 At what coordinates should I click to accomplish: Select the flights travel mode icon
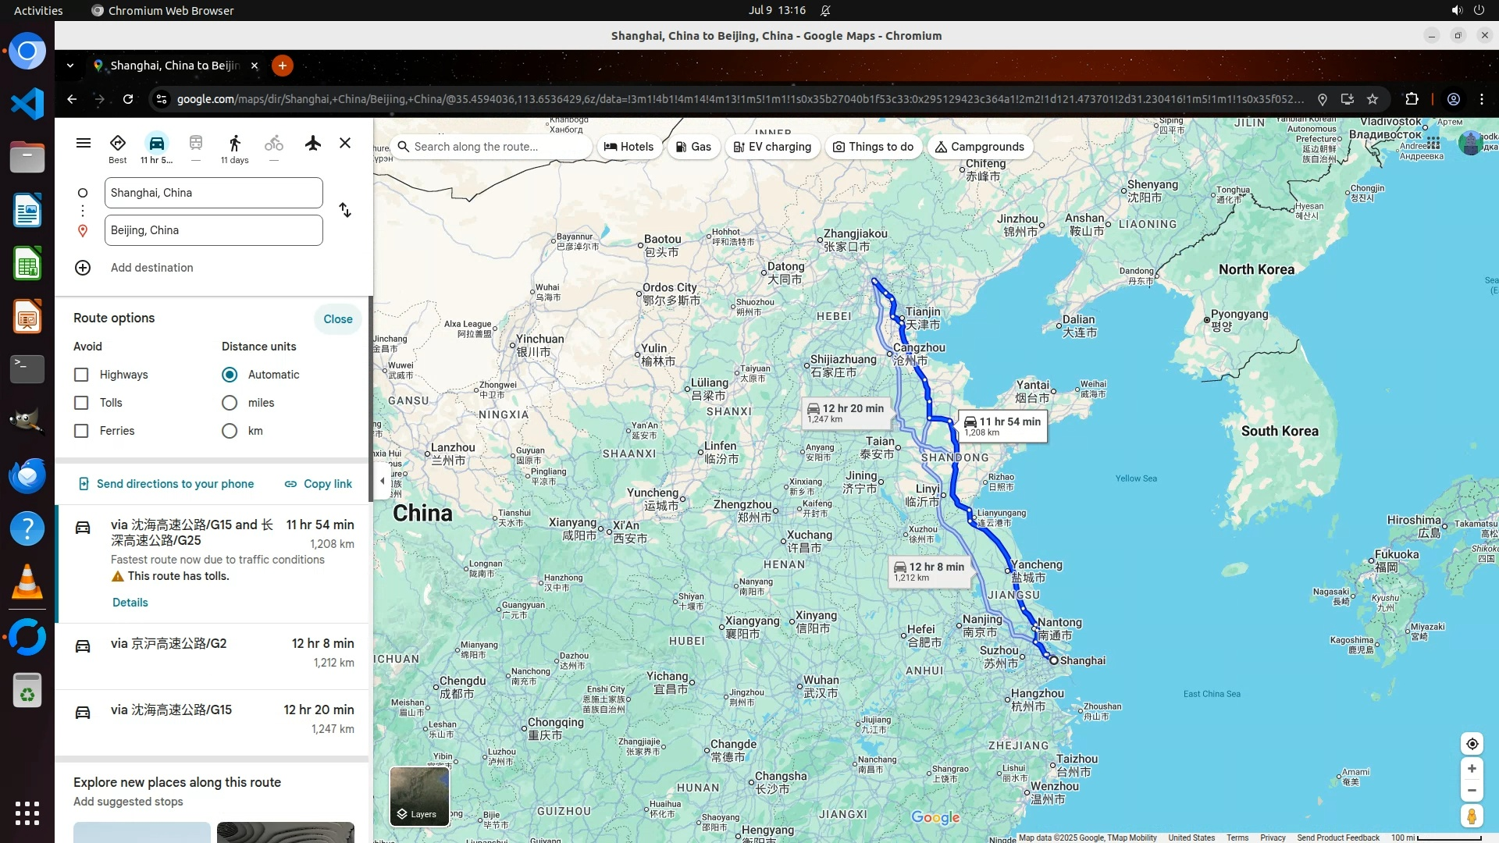point(313,144)
